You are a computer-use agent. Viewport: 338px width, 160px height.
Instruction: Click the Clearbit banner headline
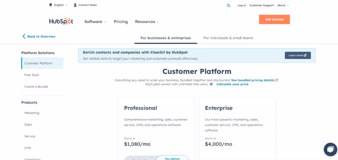135,52
